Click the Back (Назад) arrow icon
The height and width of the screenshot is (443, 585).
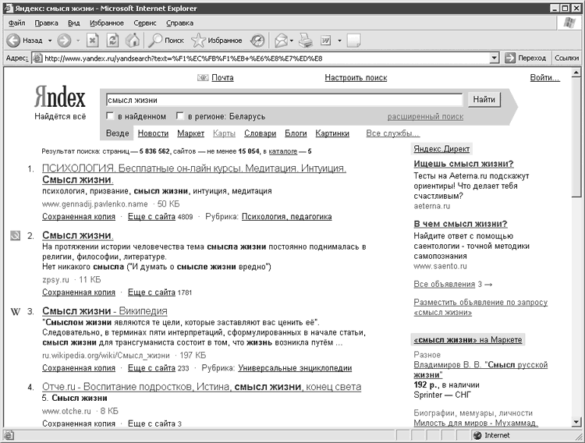click(x=13, y=40)
